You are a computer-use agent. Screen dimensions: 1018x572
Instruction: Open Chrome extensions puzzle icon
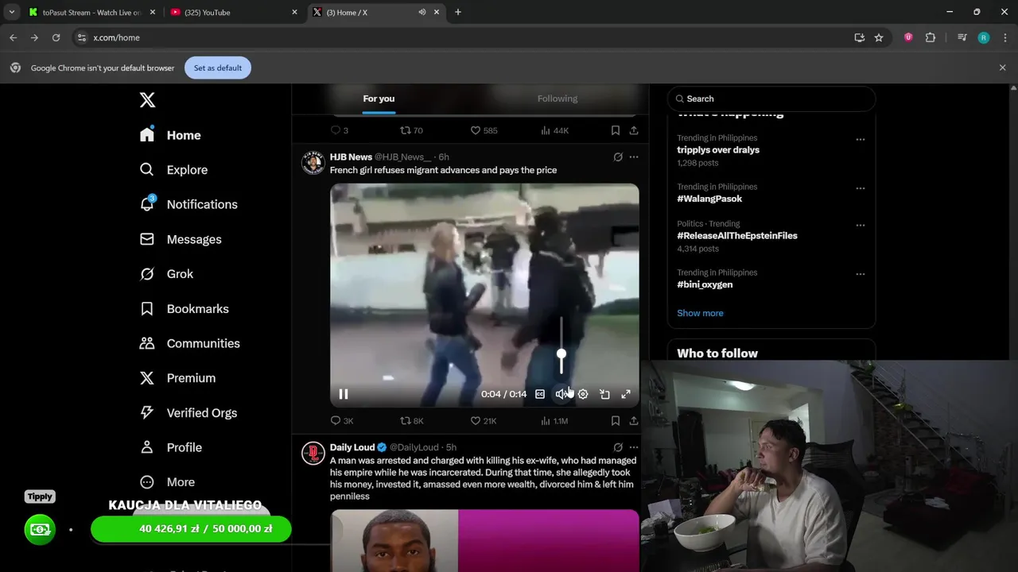coord(931,37)
